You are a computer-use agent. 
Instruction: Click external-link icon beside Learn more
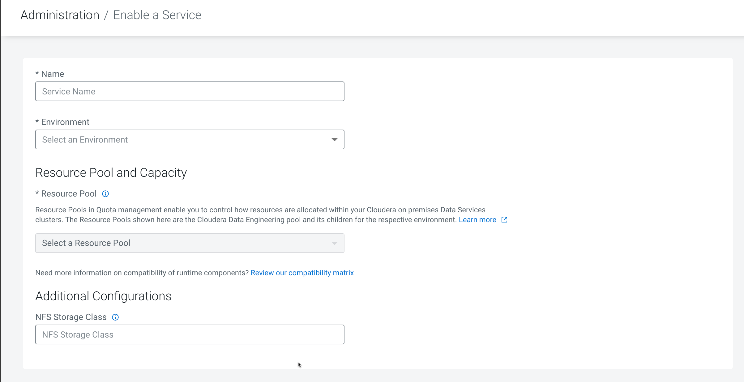[x=504, y=220]
